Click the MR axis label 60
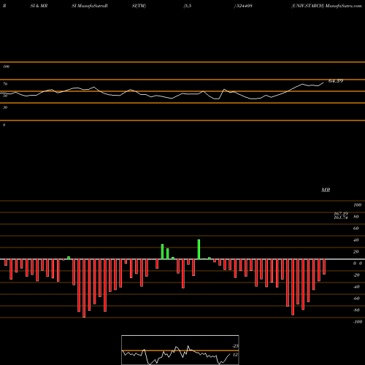Viewport: 365px width, 365px height. point(356,228)
